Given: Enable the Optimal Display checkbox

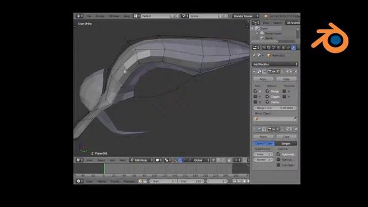Looking at the screenshot, I should 278,160.
